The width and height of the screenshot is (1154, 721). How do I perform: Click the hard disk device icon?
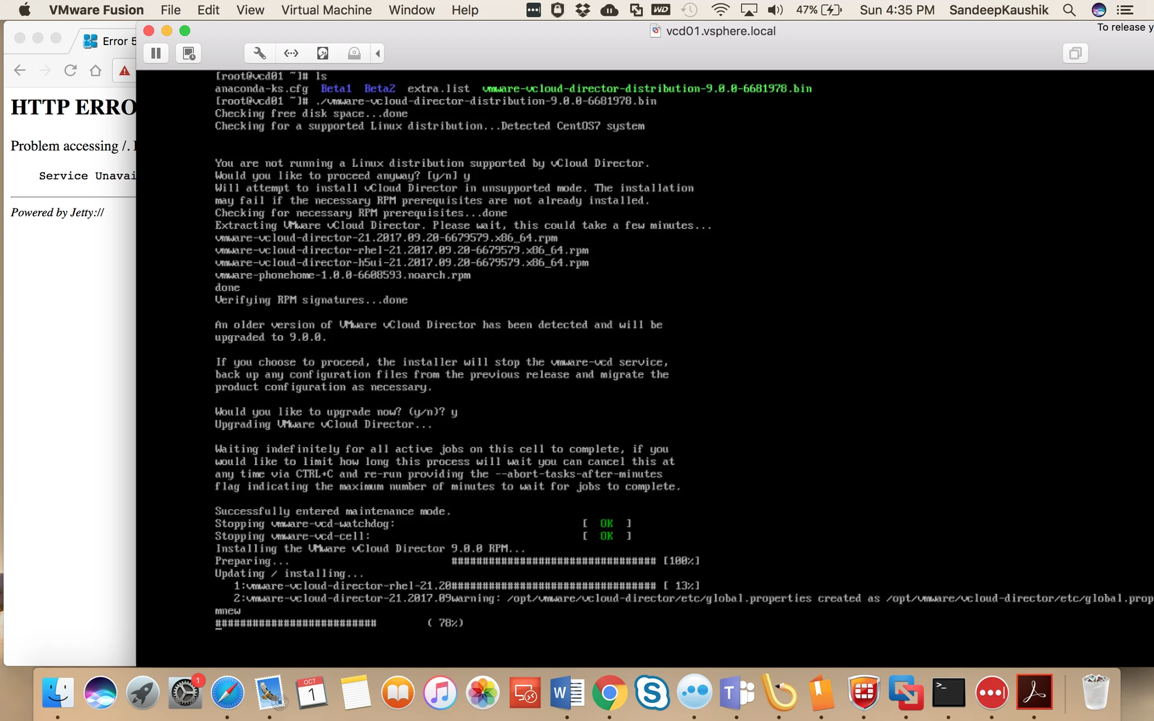[x=323, y=54]
